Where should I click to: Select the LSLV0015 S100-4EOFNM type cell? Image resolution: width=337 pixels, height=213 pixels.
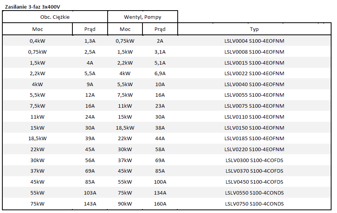254,63
